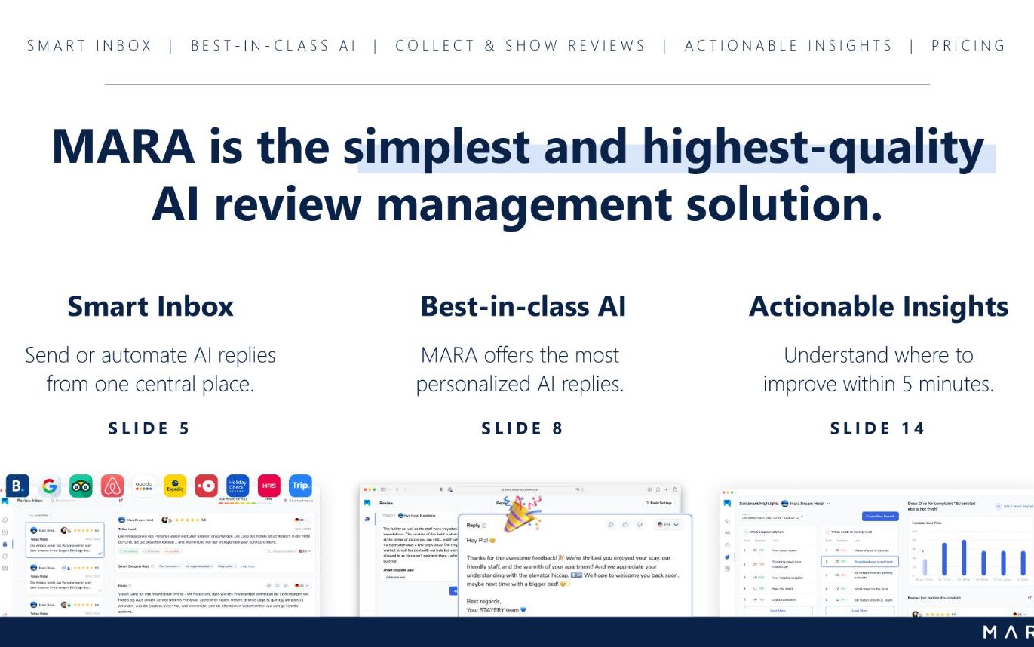
Task: Open the Smart Inbox navigation item
Action: [90, 45]
